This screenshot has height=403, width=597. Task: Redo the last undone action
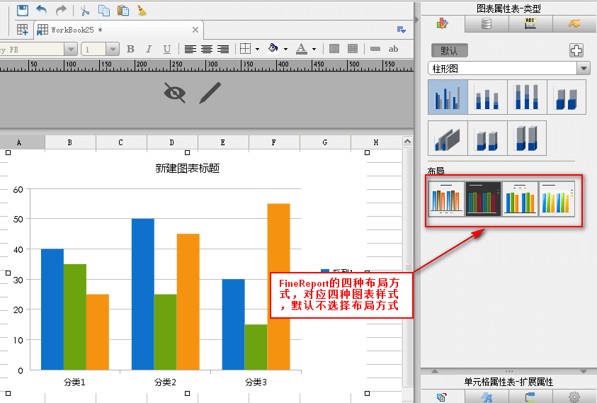(x=61, y=11)
